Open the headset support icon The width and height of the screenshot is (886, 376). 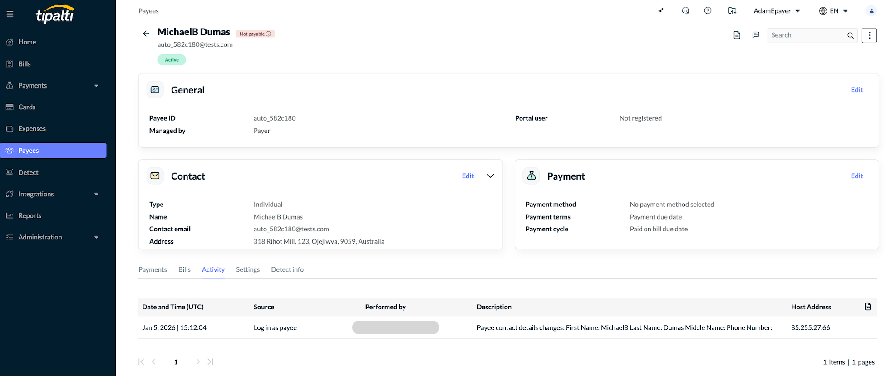click(685, 11)
